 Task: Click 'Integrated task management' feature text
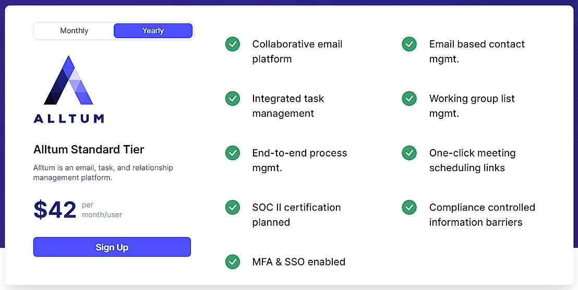[288, 106]
